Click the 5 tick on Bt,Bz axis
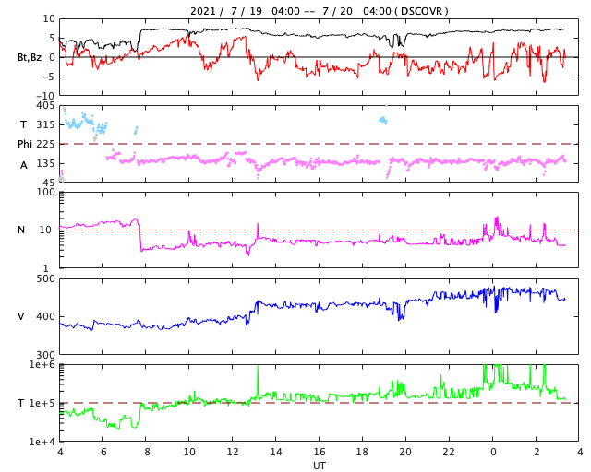Viewport: 591px width, 472px height. click(52, 38)
